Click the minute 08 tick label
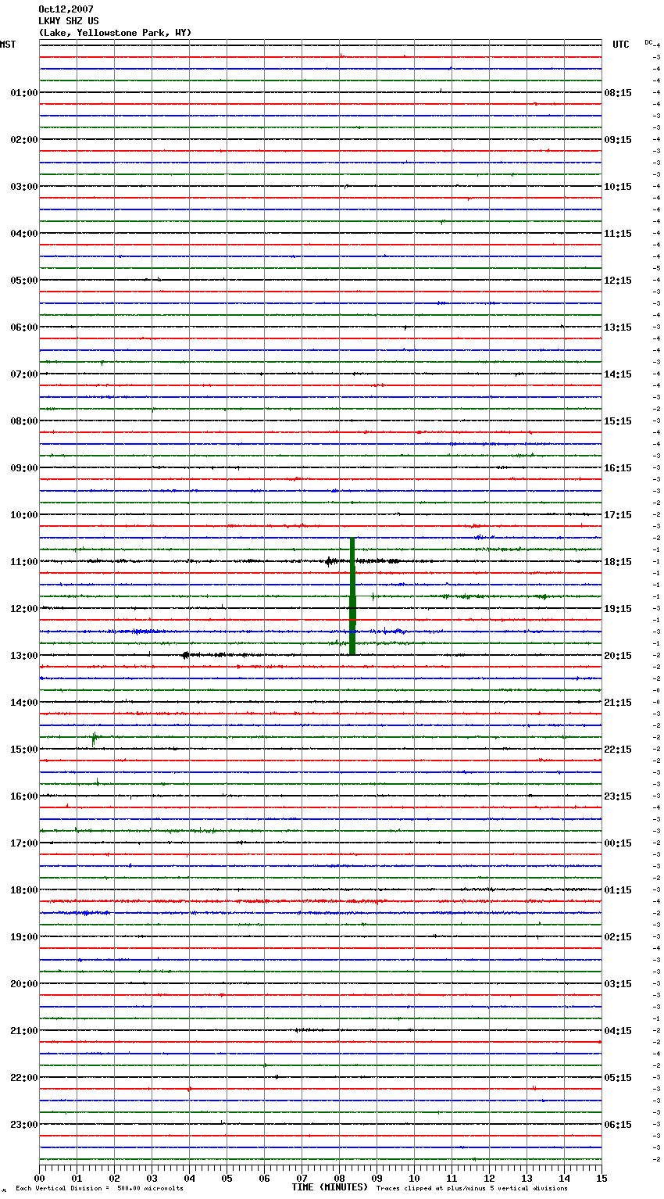This screenshot has height=1199, width=664. [339, 1178]
